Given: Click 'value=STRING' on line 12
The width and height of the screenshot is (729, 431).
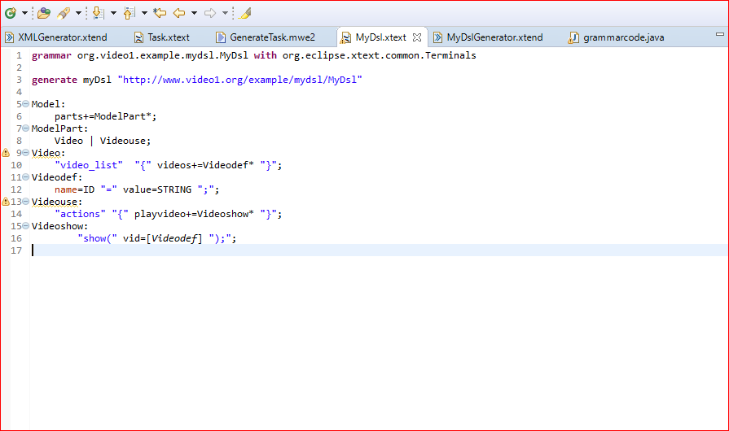Looking at the screenshot, I should 157,189.
